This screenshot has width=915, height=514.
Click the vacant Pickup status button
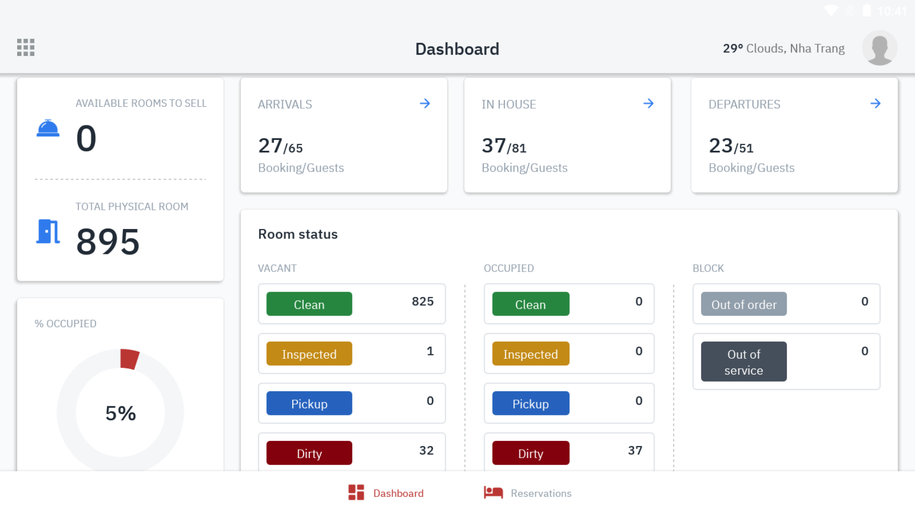click(x=309, y=404)
